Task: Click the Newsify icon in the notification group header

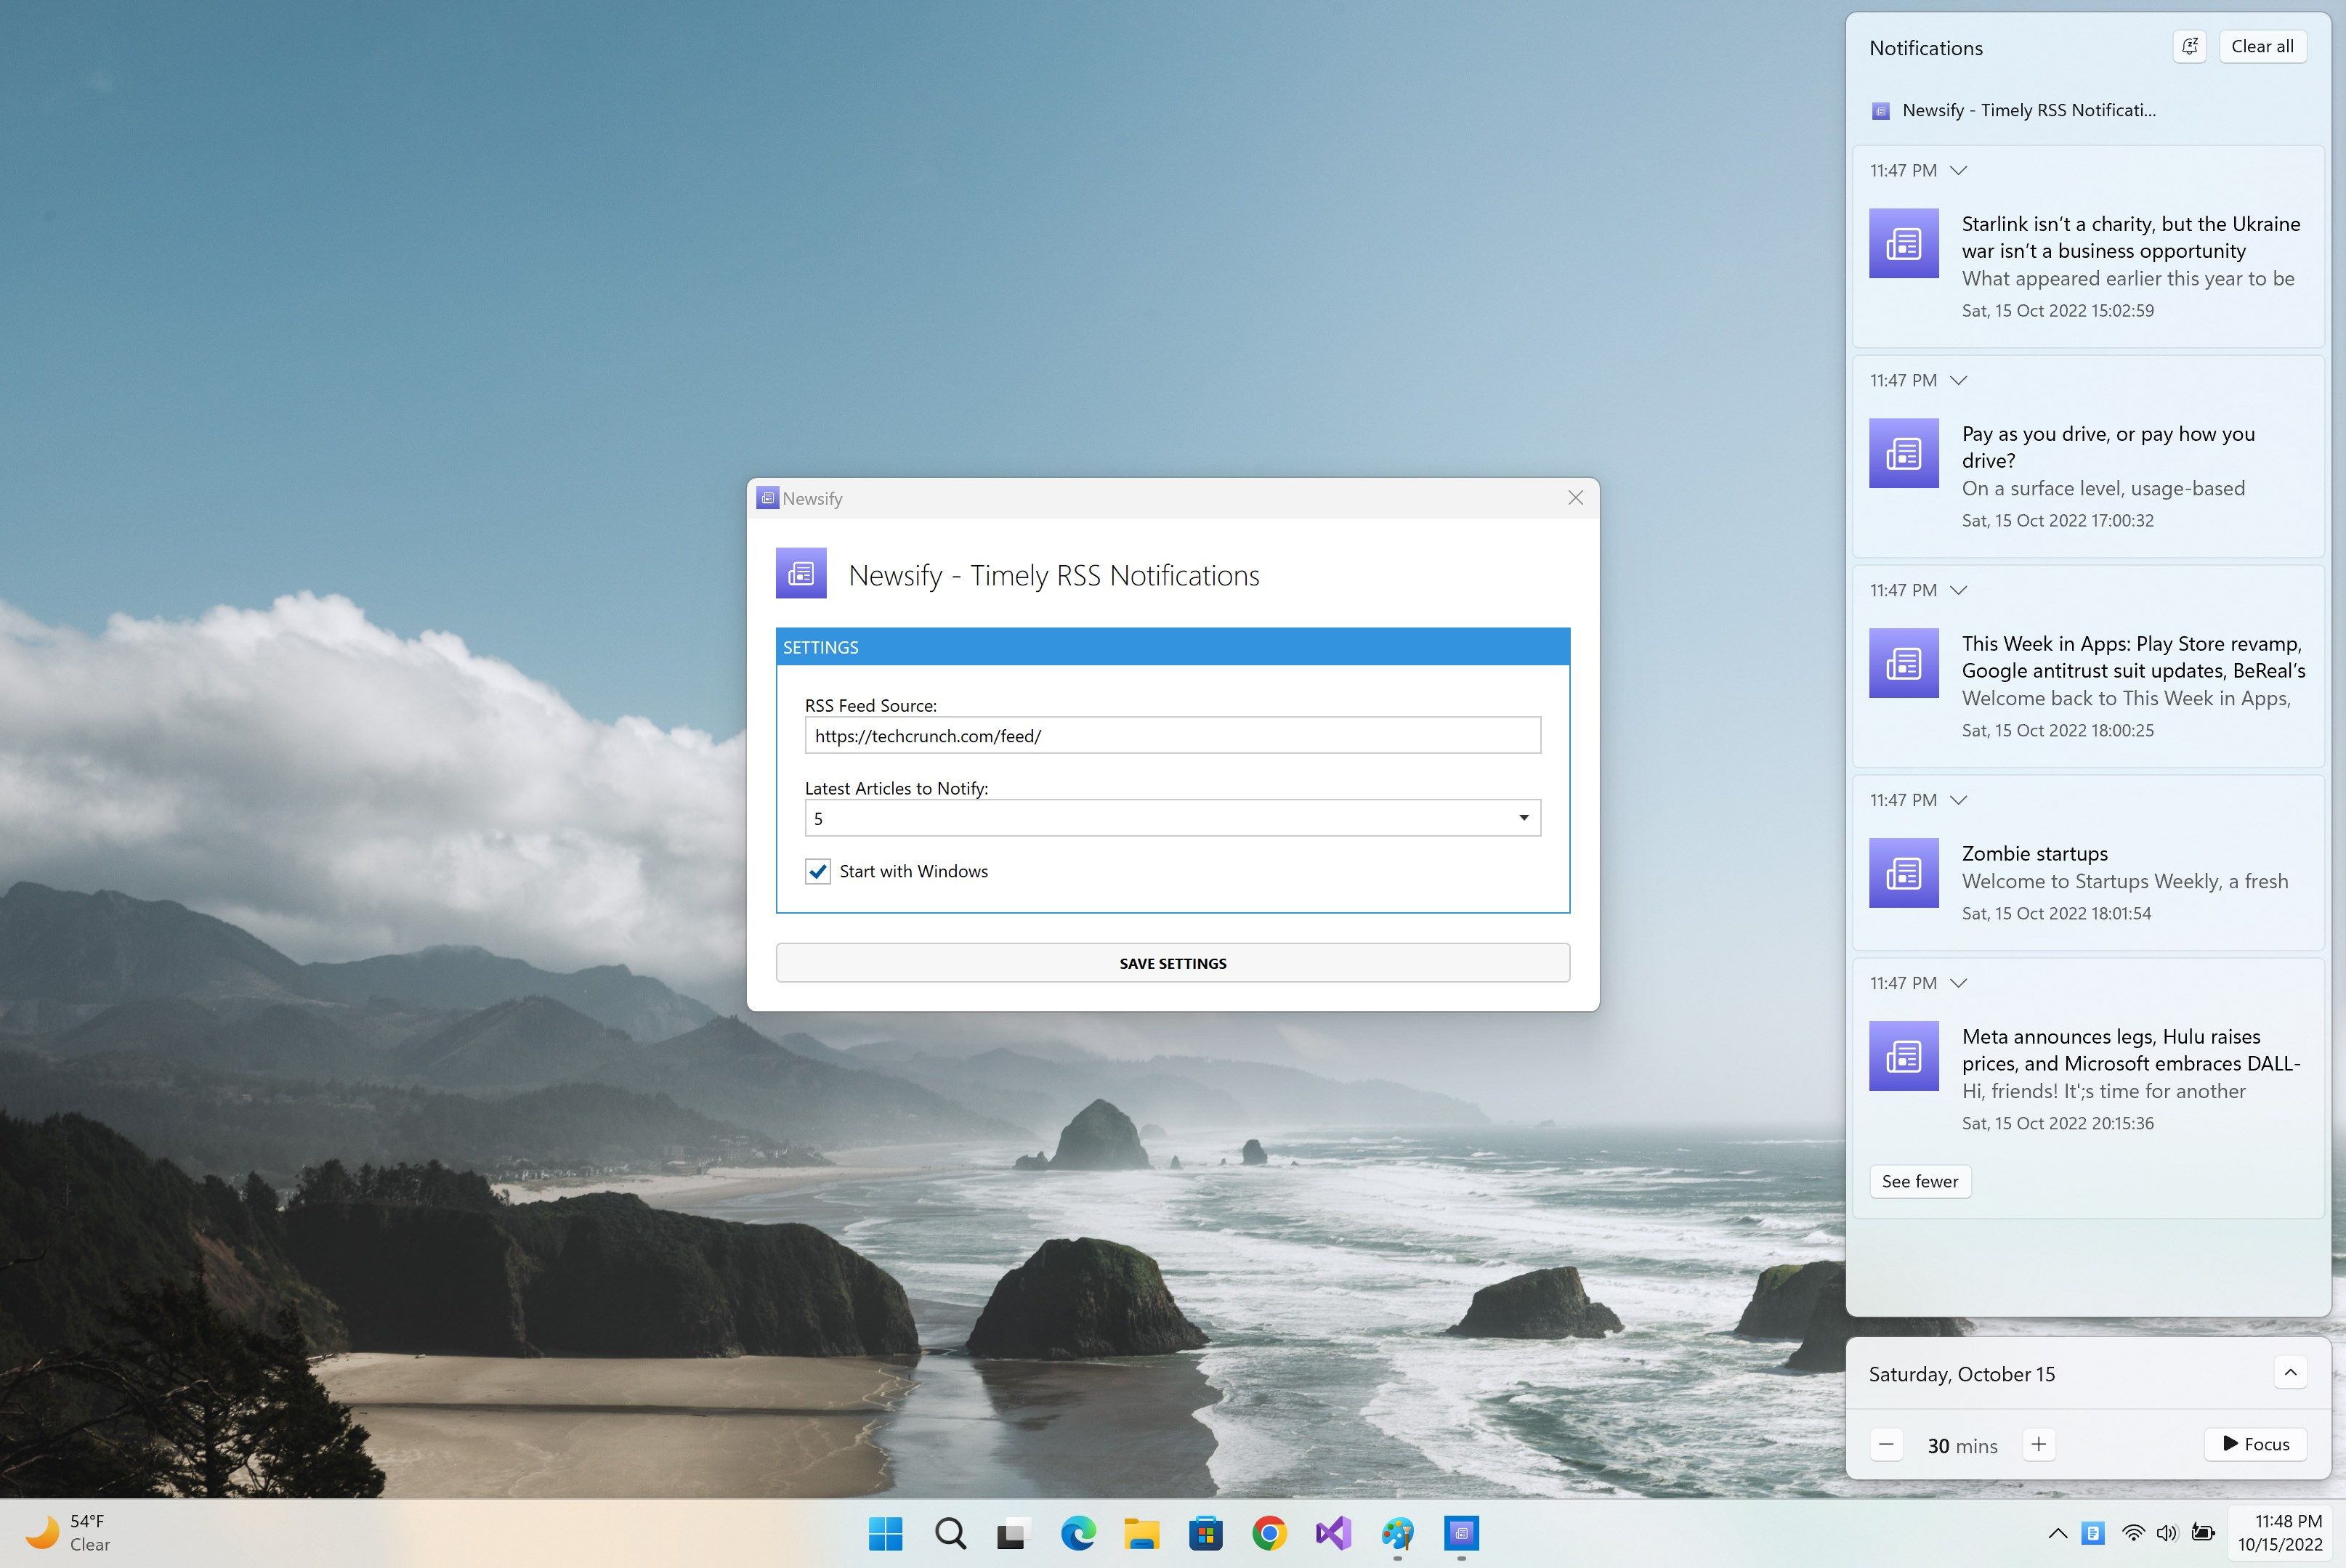Action: pos(1881,111)
